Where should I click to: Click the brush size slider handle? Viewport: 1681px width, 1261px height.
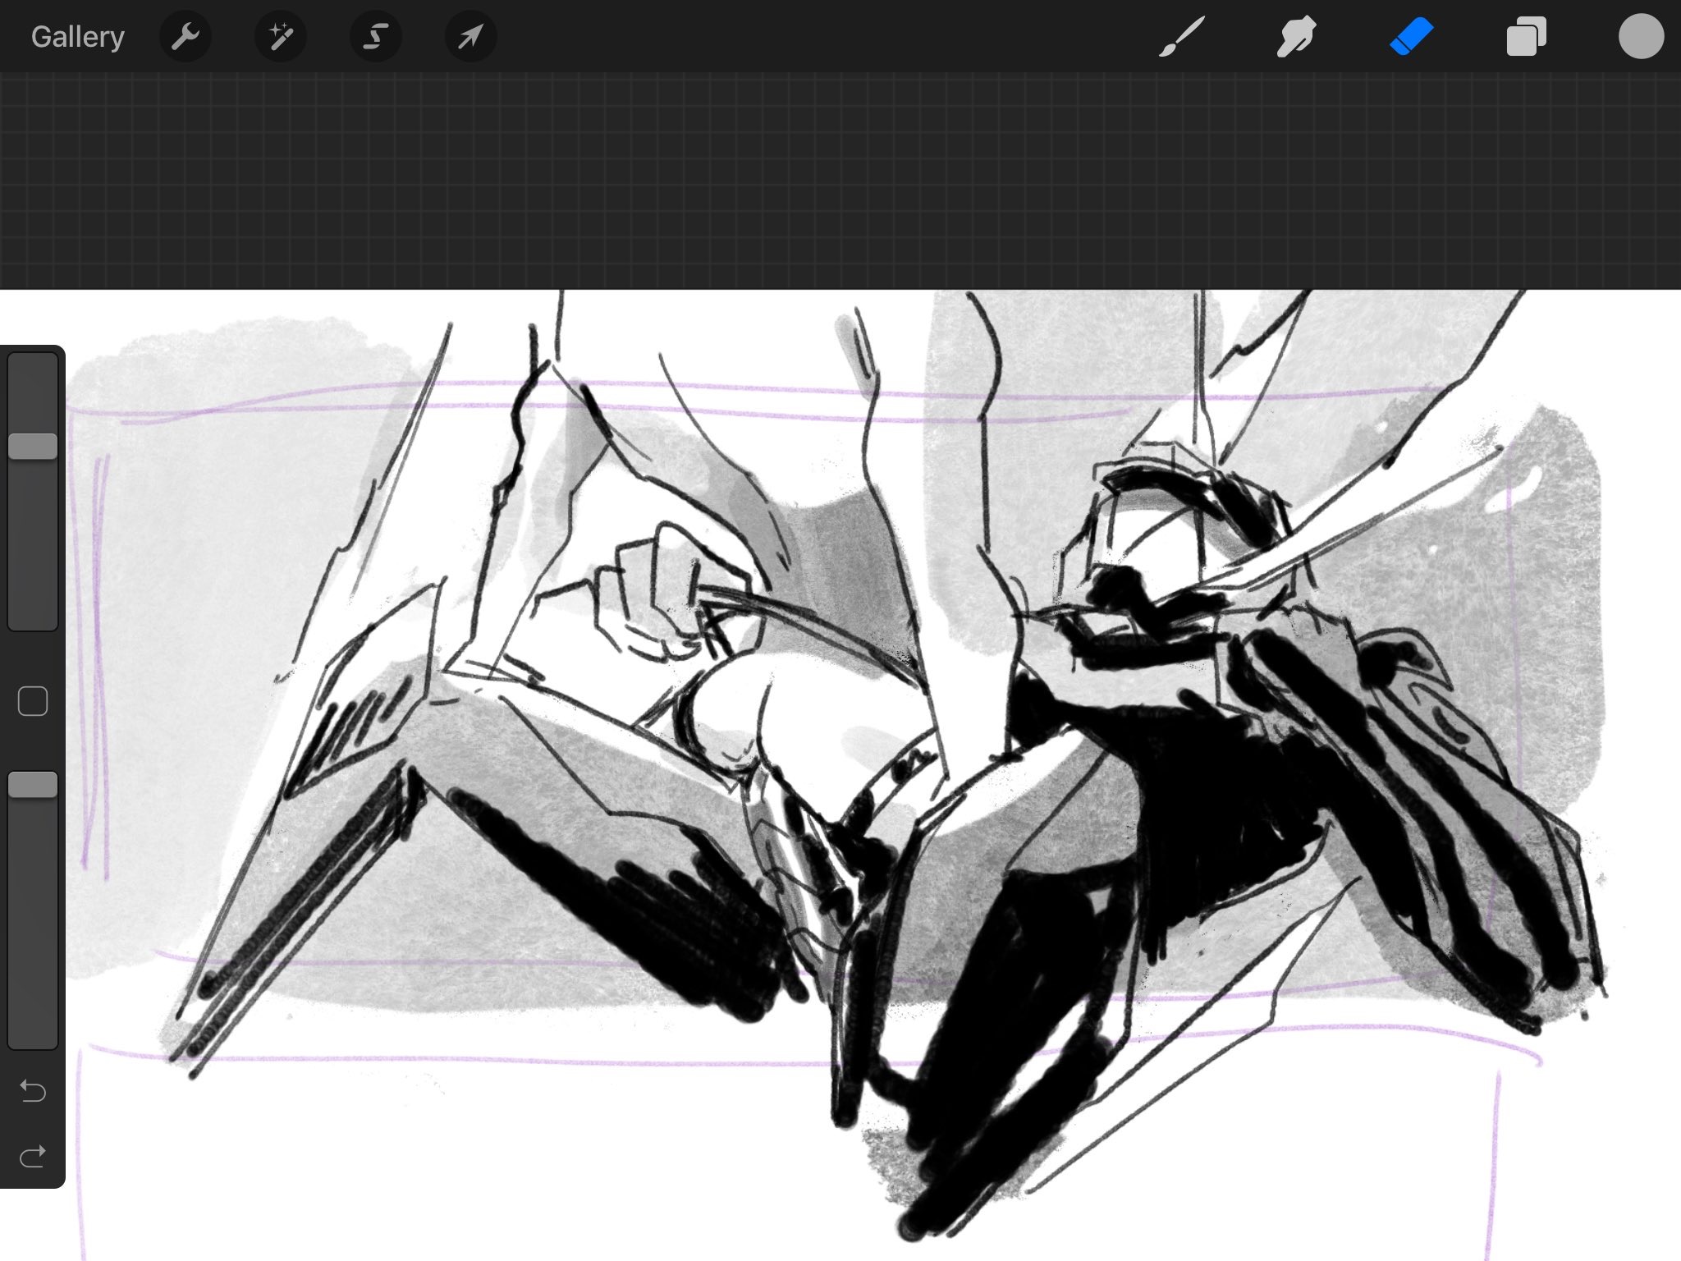(33, 447)
